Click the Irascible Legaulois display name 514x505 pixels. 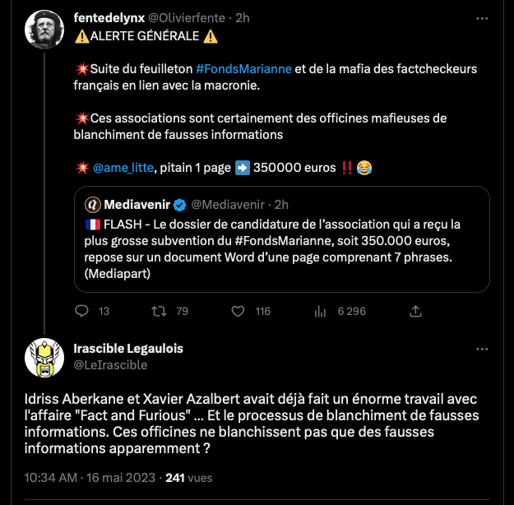[x=128, y=348]
